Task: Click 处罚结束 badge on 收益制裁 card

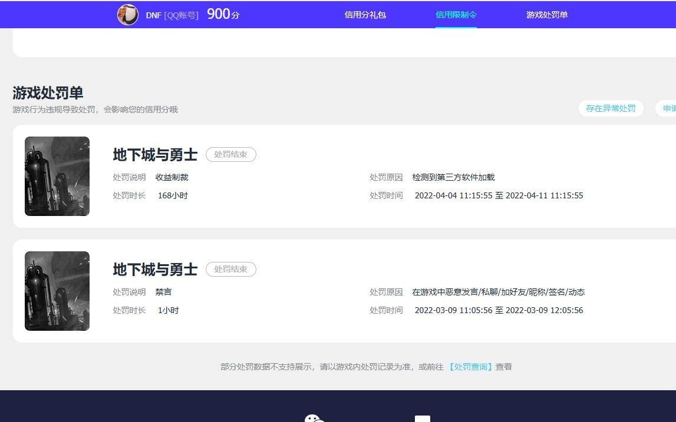Action: point(231,155)
